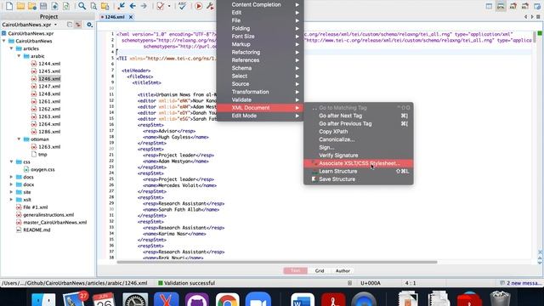Click the Forward gray arrow icon

(x=144, y=6)
